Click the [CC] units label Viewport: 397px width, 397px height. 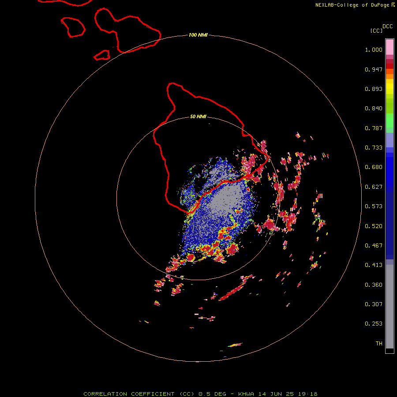pos(376,30)
